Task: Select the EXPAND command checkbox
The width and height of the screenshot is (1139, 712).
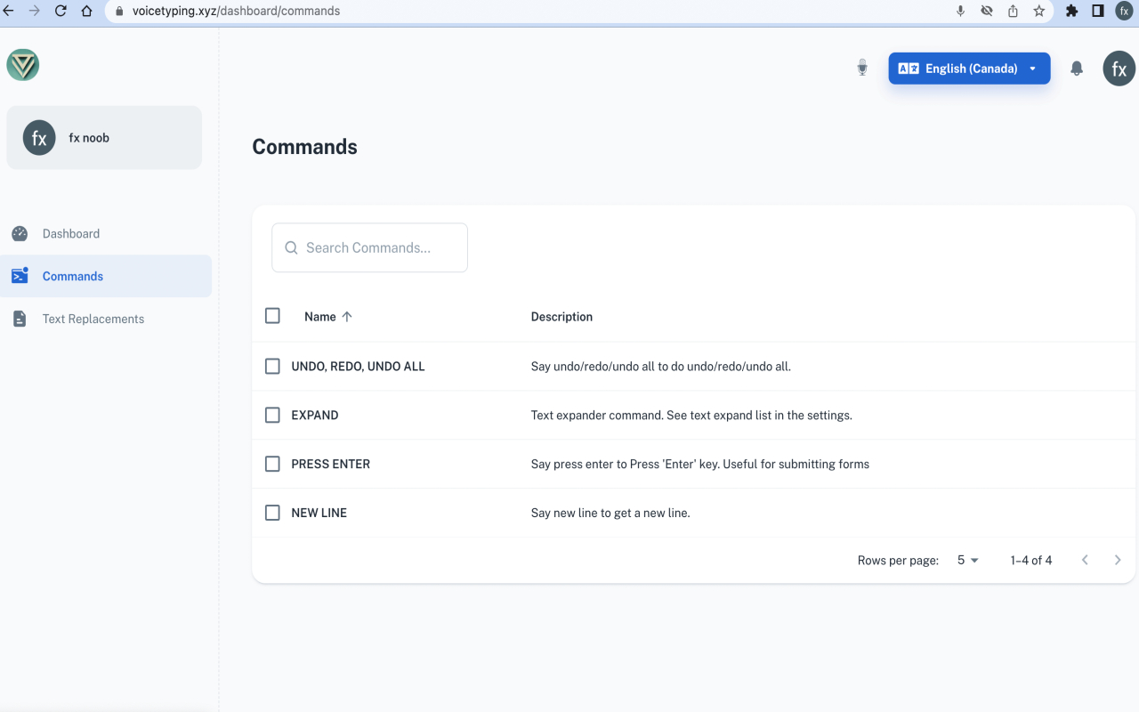Action: click(x=272, y=415)
